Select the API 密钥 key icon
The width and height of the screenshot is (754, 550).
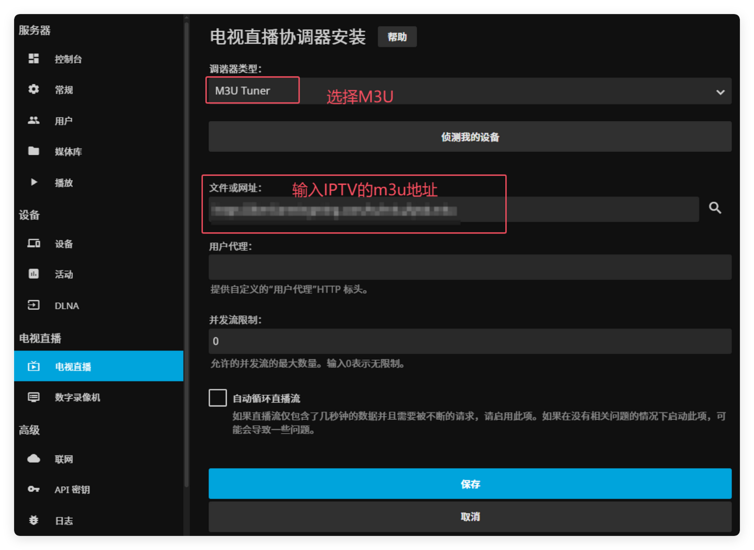(x=33, y=489)
